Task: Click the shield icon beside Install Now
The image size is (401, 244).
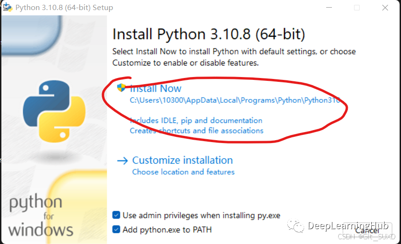Action: click(x=121, y=88)
